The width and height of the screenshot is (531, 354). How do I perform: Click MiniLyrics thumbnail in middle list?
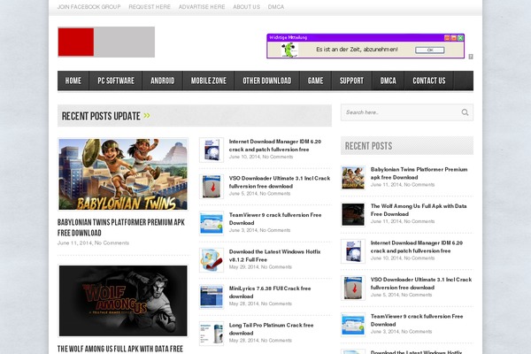click(212, 296)
